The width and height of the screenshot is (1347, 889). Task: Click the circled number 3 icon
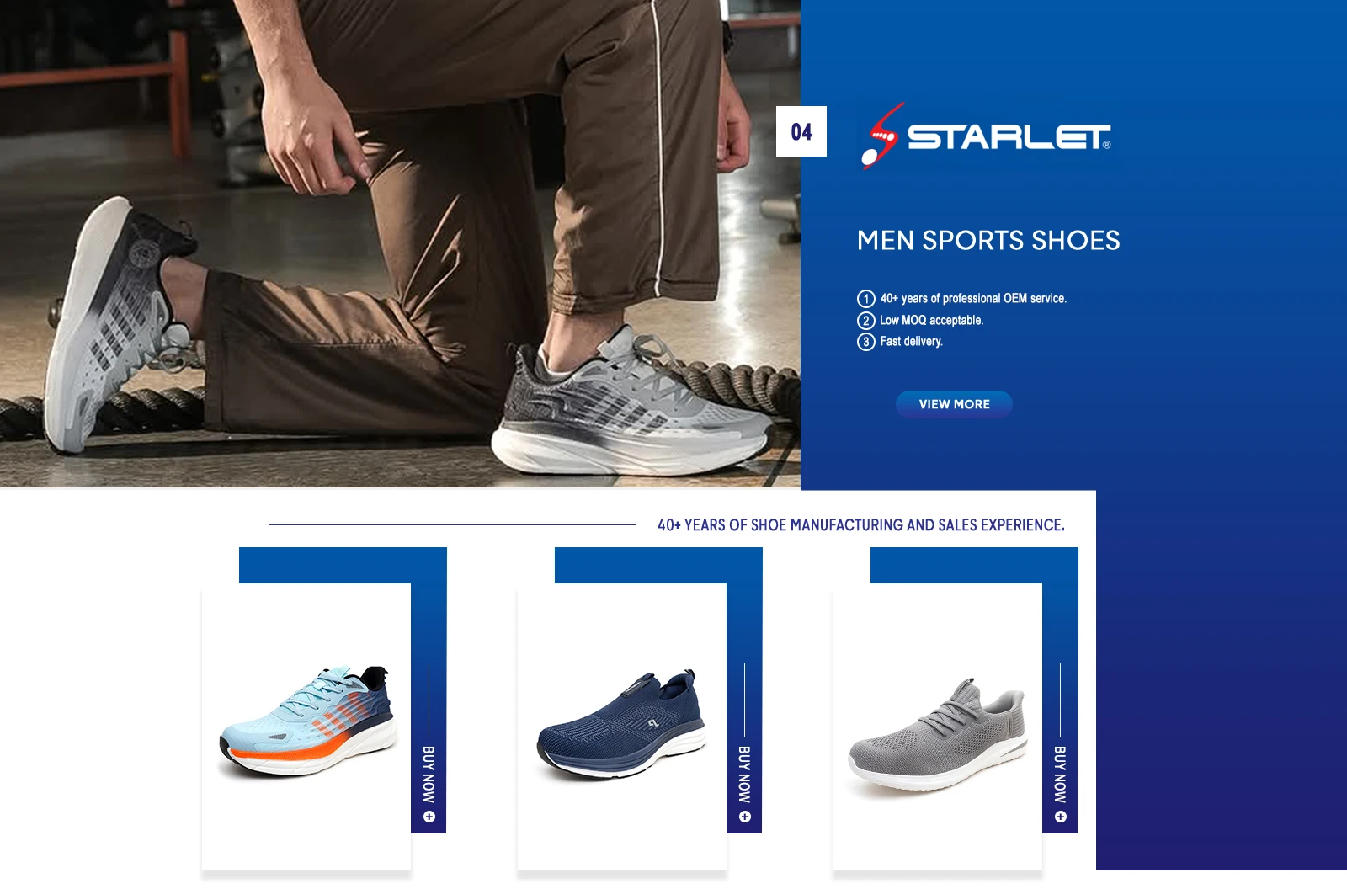tap(866, 342)
